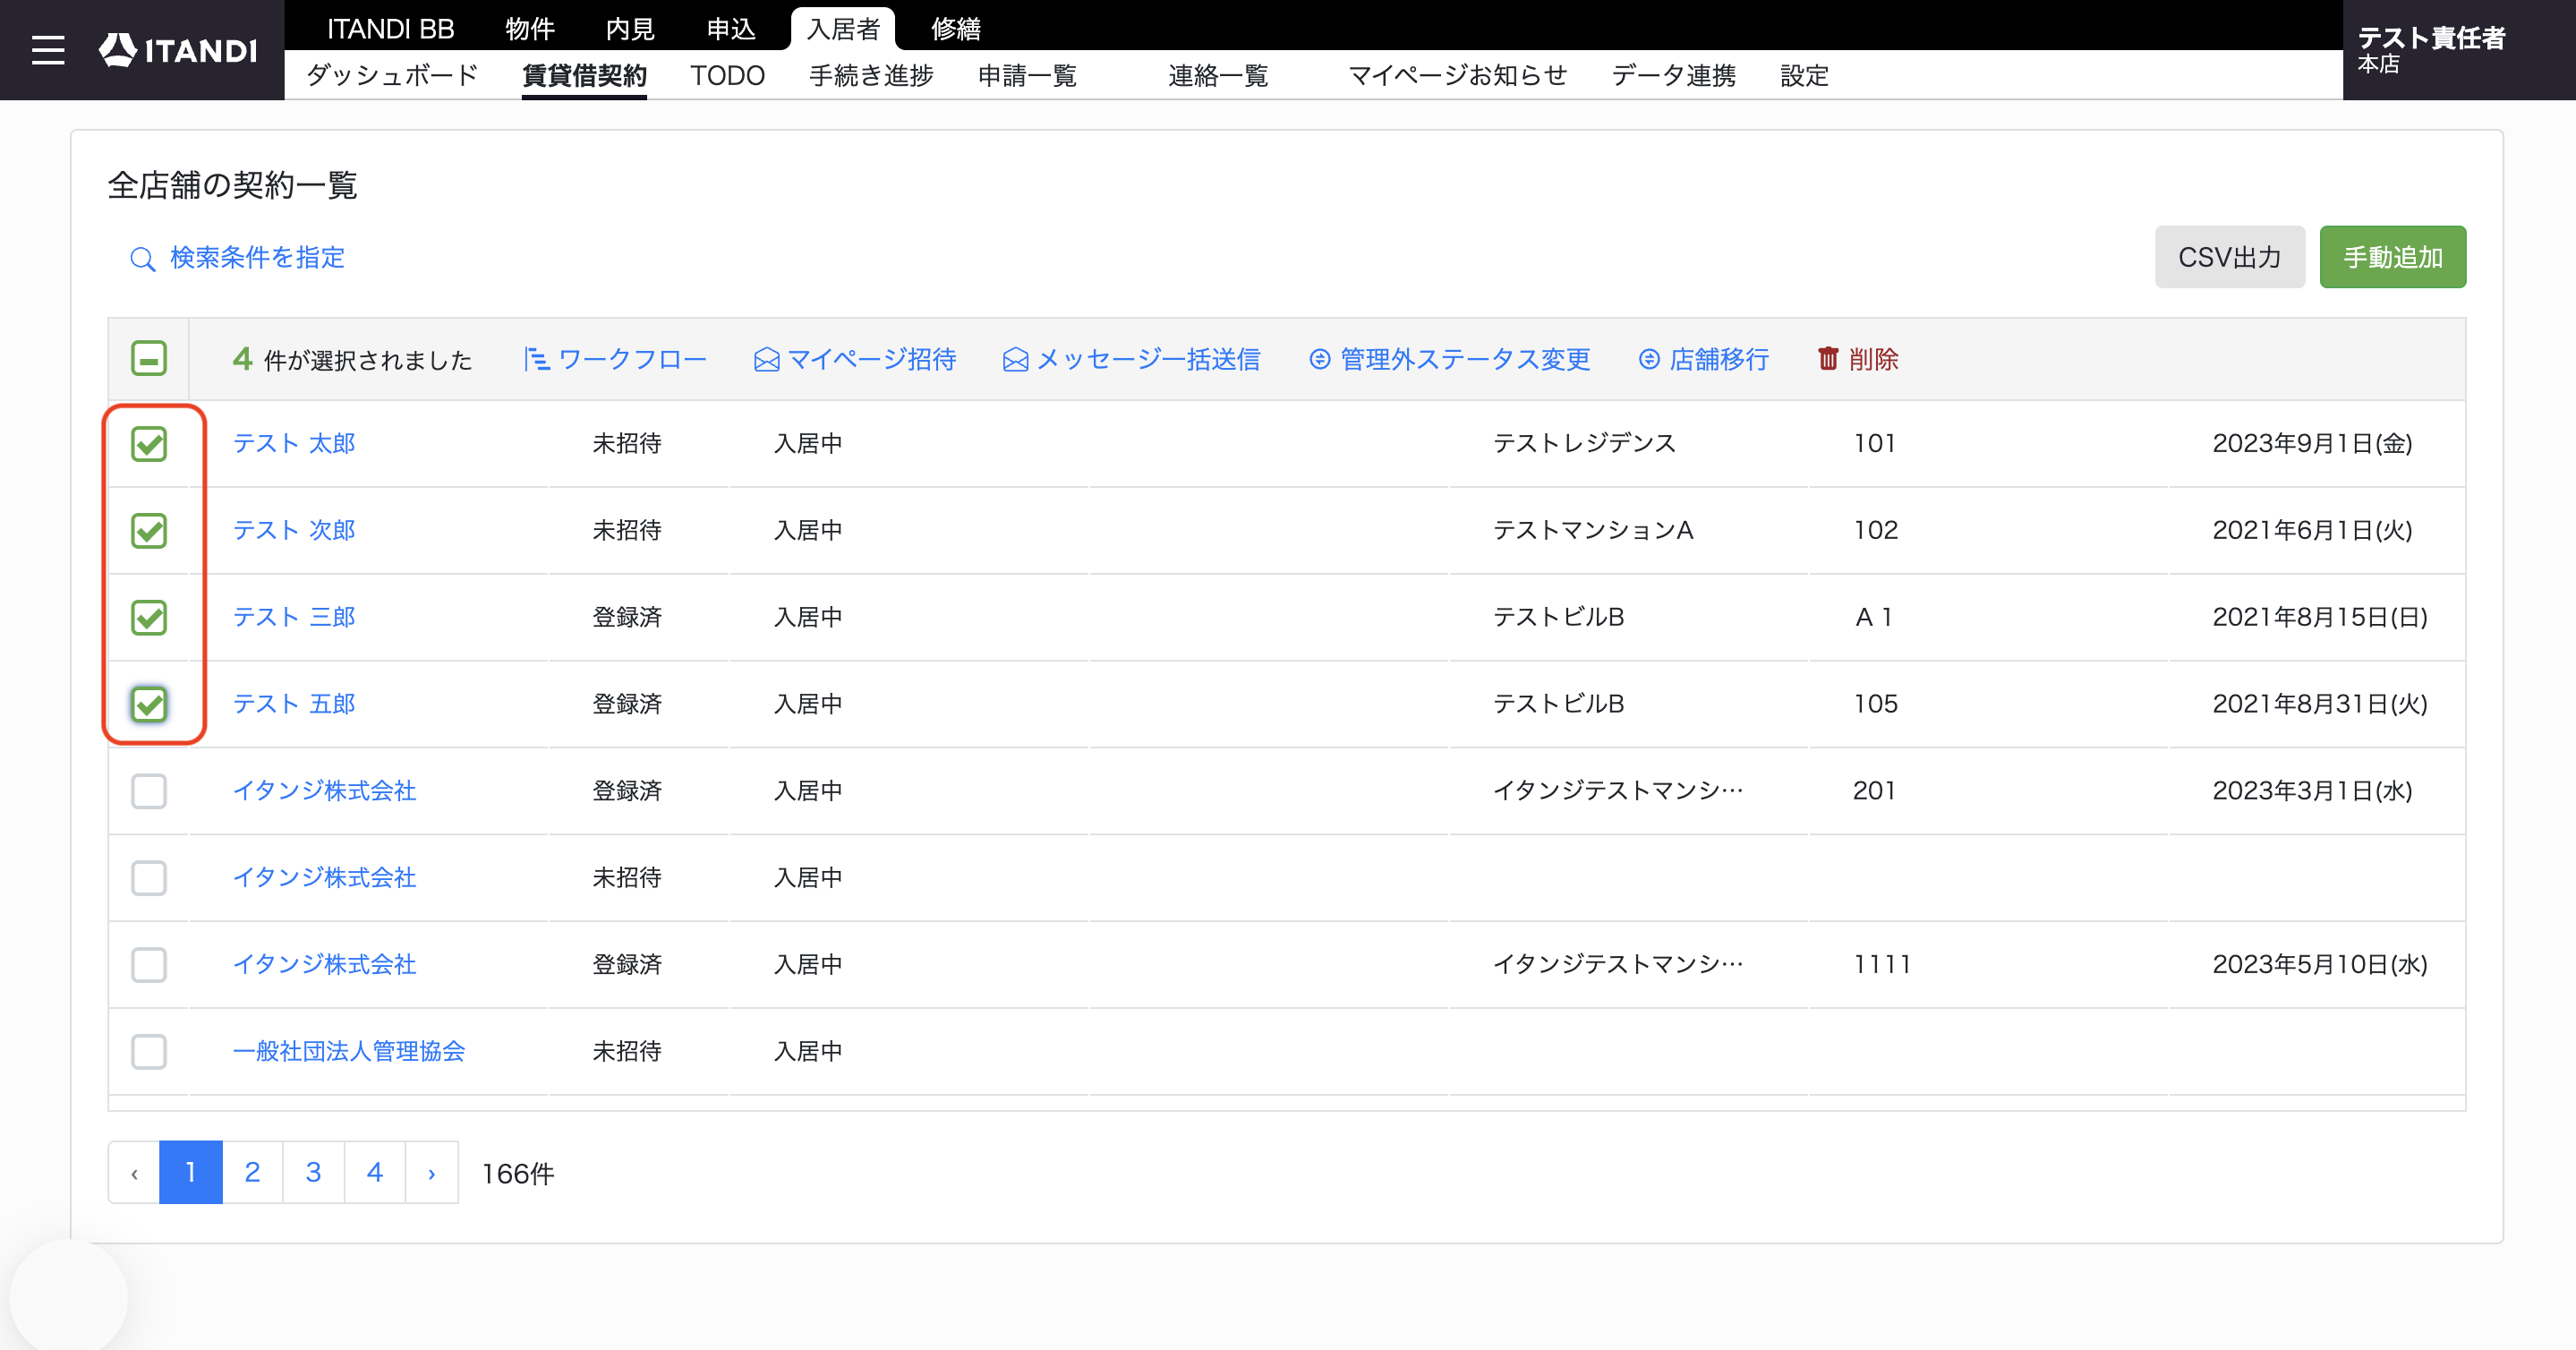Click the red trash icon

click(x=1828, y=359)
